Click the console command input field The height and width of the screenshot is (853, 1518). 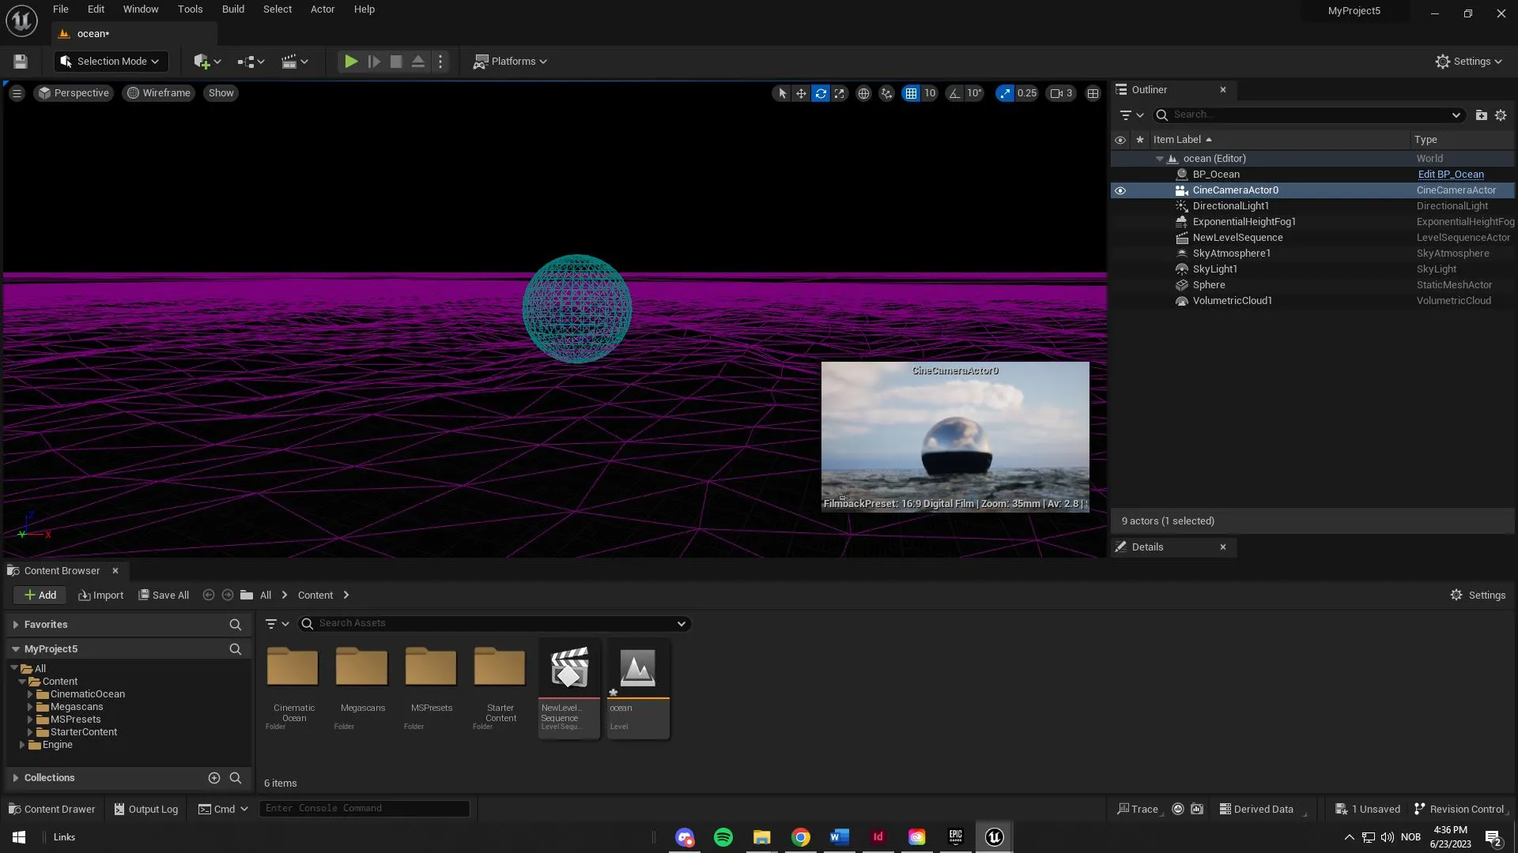(x=364, y=809)
